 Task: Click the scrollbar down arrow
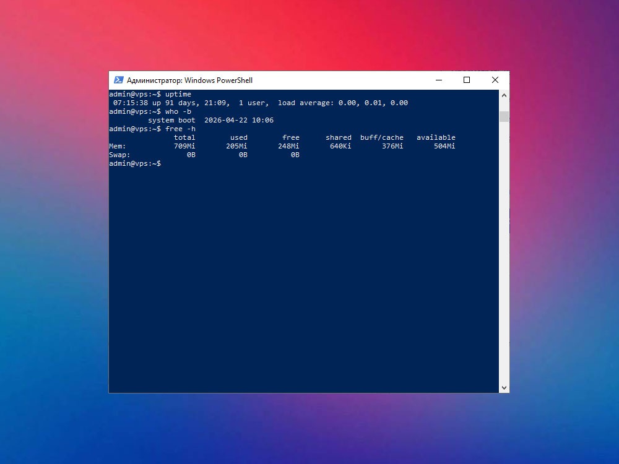point(504,388)
